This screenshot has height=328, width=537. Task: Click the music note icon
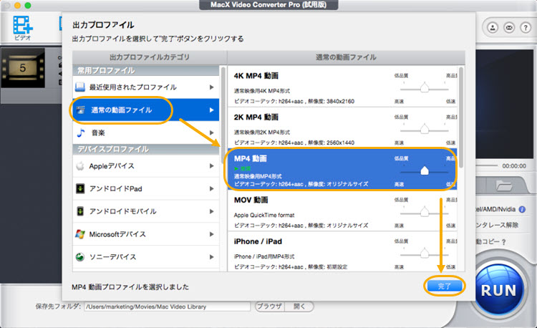[x=81, y=132]
